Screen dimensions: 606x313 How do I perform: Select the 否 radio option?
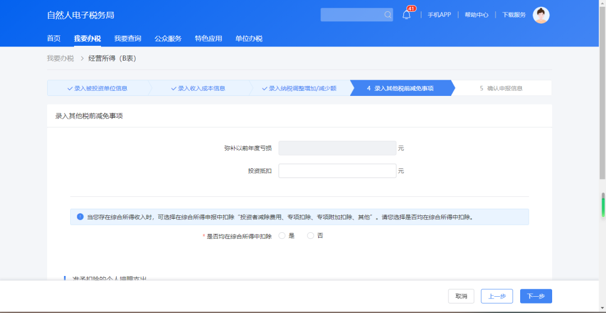(x=310, y=236)
